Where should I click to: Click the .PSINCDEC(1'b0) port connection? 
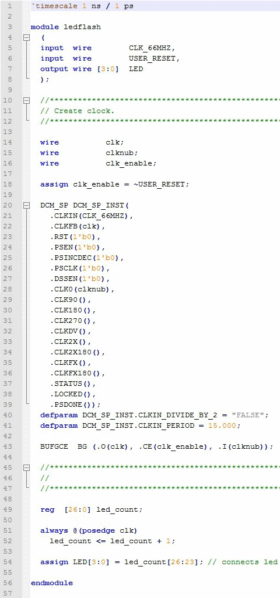[87, 258]
